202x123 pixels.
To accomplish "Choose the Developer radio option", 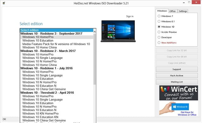I will tap(159, 37).
